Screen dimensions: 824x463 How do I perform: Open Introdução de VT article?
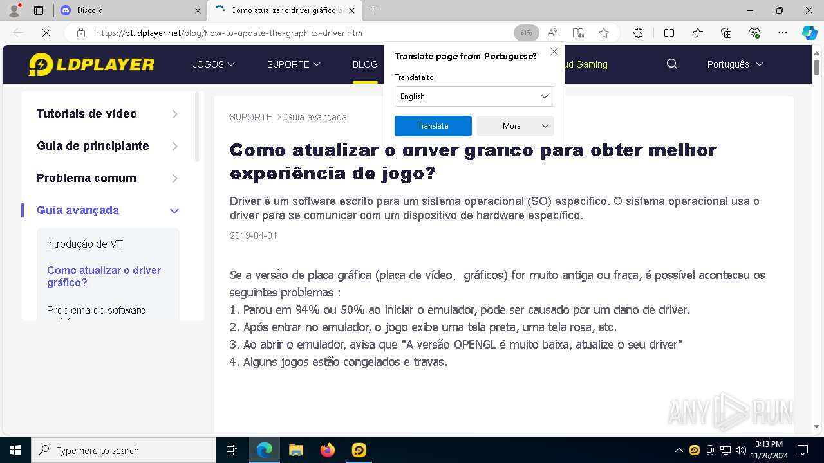(85, 244)
